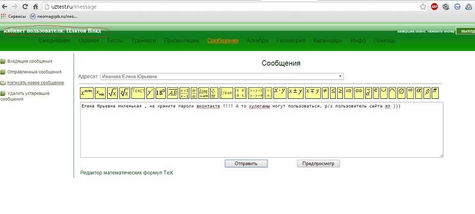Screen dimensions: 475x214
Task: Click the 'Текст' formula button
Action: (138, 93)
